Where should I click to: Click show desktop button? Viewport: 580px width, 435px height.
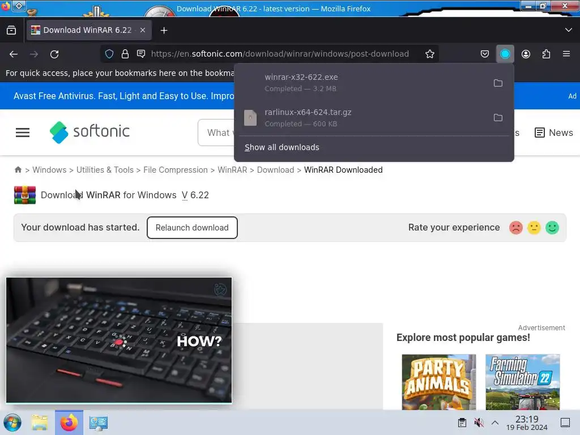565,423
